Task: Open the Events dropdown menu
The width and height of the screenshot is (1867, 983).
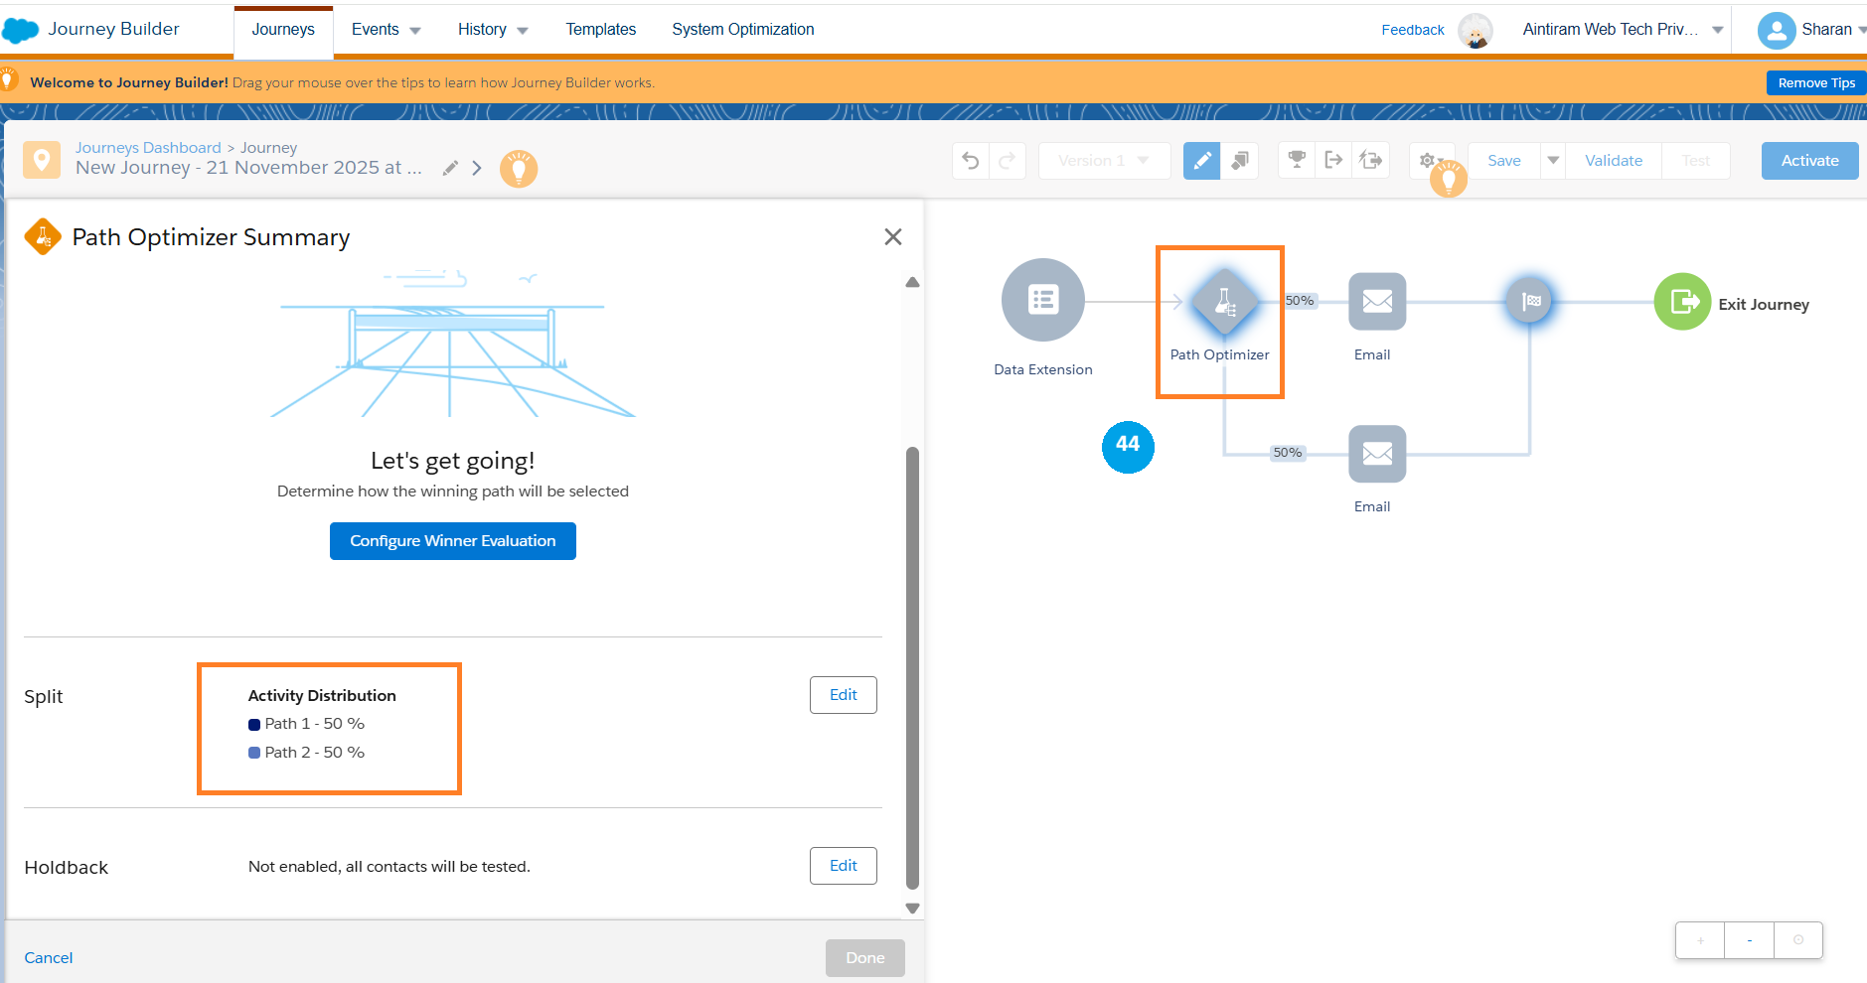Action: (386, 30)
